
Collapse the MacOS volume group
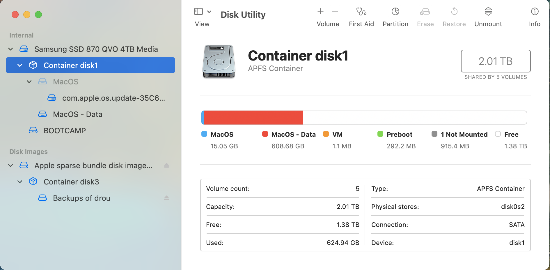[x=29, y=82]
